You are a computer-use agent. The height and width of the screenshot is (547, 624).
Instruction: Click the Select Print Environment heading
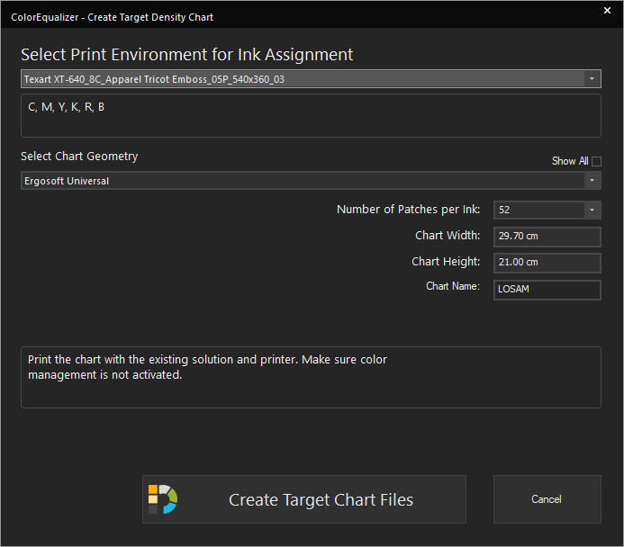pyautogui.click(x=186, y=55)
